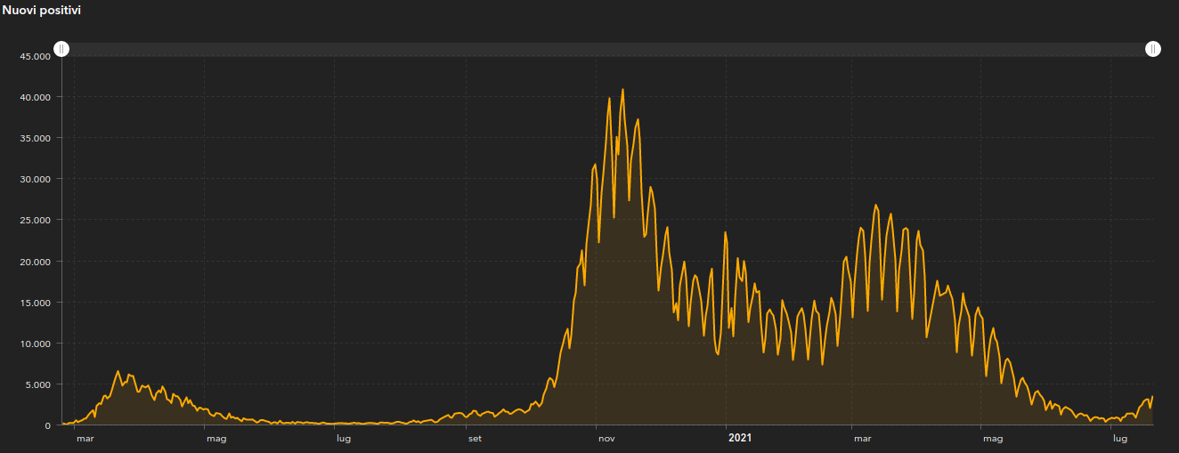The image size is (1179, 453).
Task: Click the '45.000' y-axis label
Action: 34,56
